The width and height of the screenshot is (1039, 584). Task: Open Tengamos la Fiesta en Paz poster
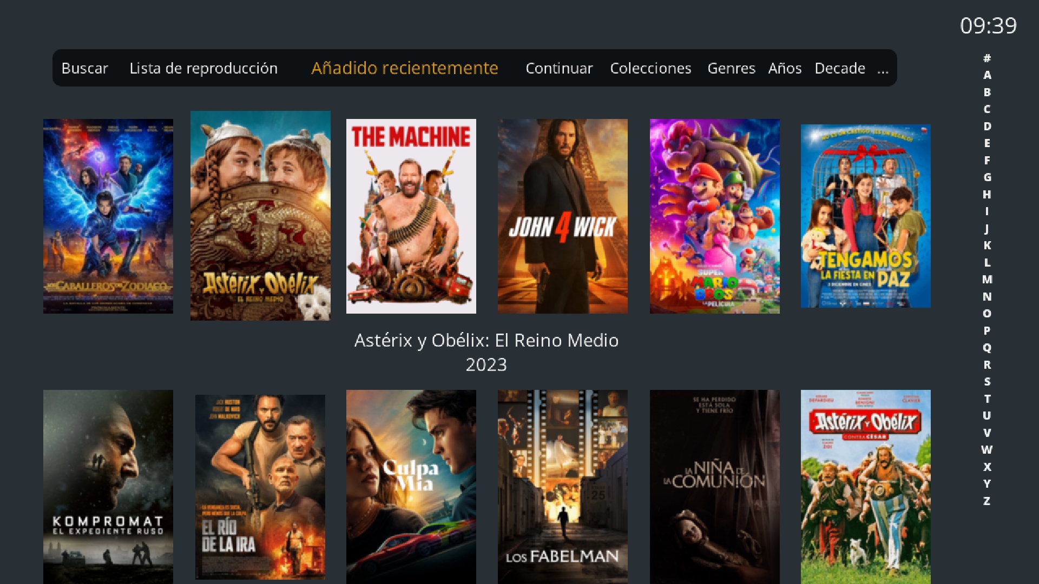tap(866, 216)
